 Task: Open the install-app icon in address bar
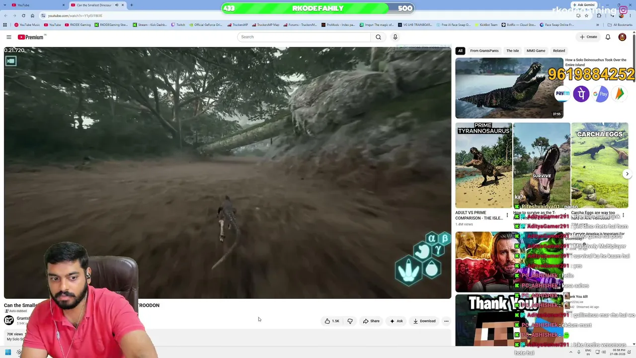point(578,15)
